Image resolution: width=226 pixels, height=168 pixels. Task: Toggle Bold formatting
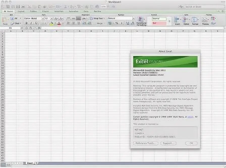click(x=26, y=23)
